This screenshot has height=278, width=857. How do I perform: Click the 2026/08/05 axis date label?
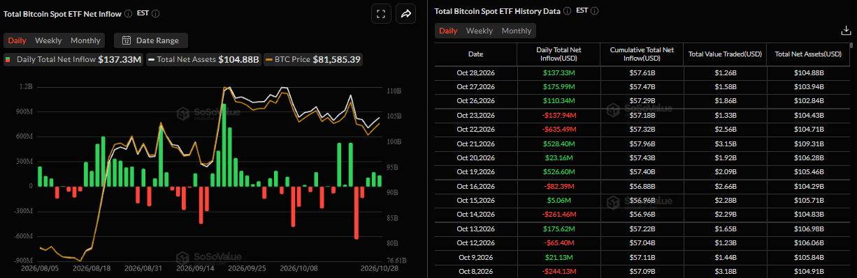pyautogui.click(x=40, y=268)
